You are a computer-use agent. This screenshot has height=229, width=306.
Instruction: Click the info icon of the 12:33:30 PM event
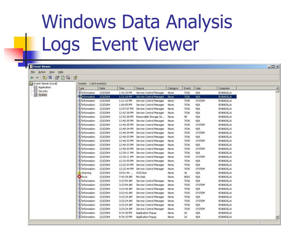[x=79, y=161]
